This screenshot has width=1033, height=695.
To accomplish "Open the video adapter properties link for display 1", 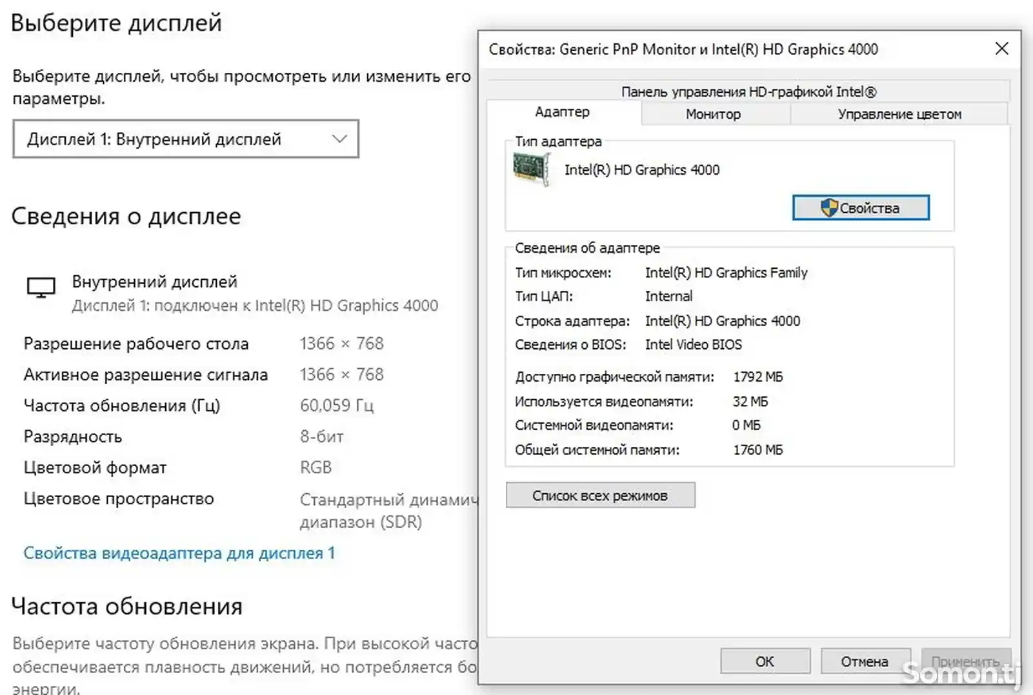I will (179, 553).
